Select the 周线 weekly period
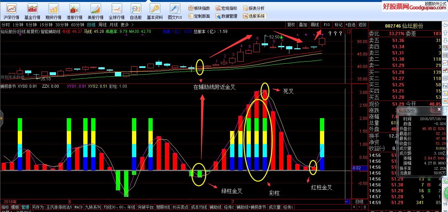Image resolution: width=448 pixels, height=212 pixels. [103, 25]
